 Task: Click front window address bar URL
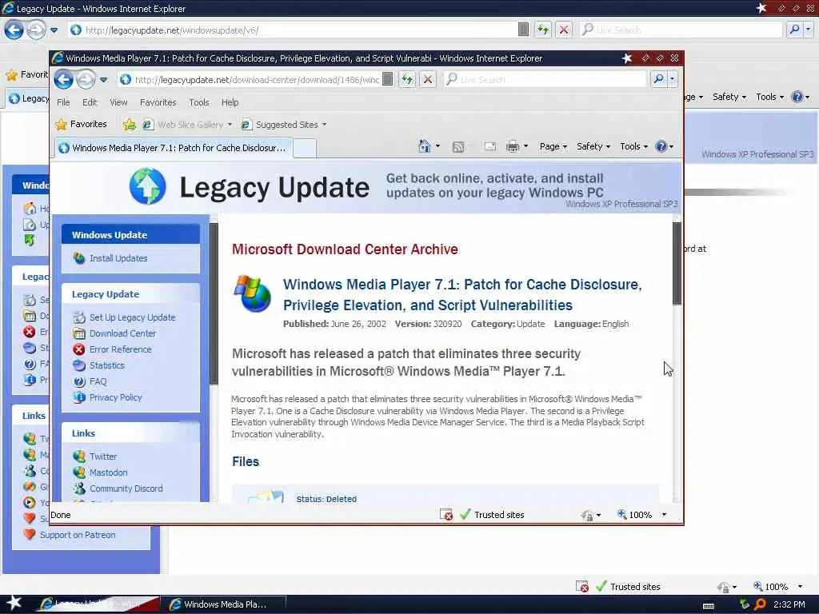(x=257, y=80)
